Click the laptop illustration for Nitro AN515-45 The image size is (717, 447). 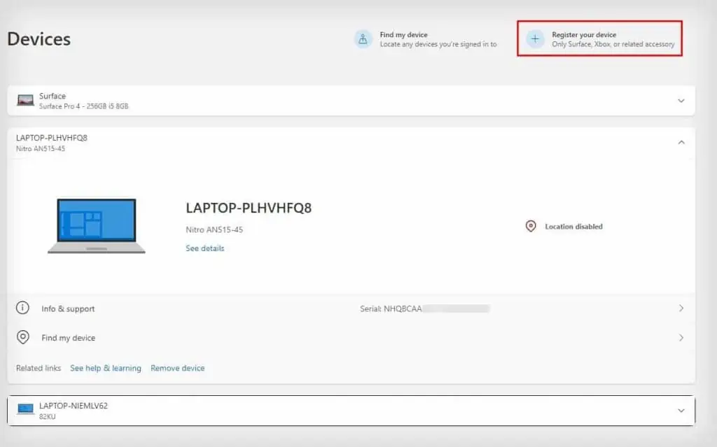tap(97, 225)
